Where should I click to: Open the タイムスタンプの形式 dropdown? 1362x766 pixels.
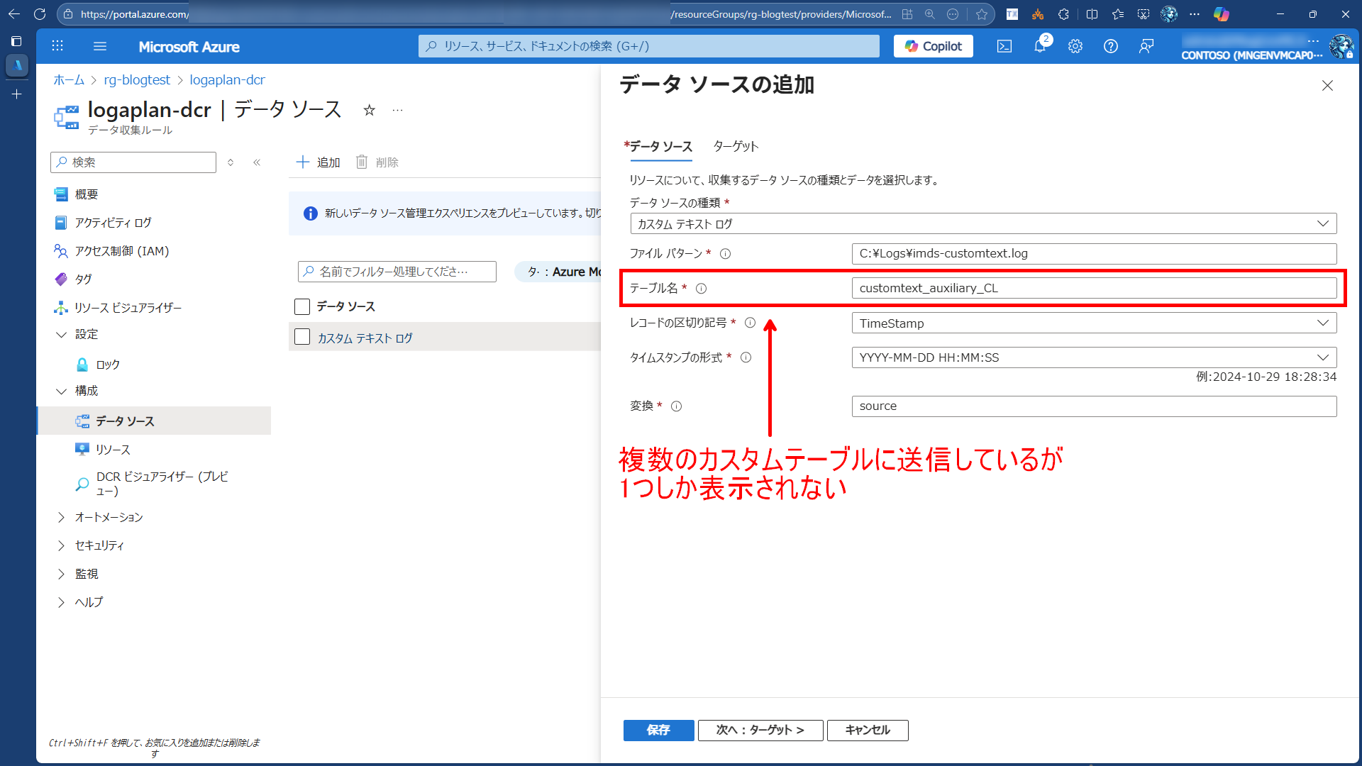(x=1093, y=357)
